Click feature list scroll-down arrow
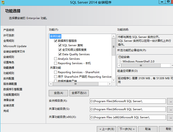Image resolution: width=173 pixels, height=132 pixels. (x=113, y=80)
